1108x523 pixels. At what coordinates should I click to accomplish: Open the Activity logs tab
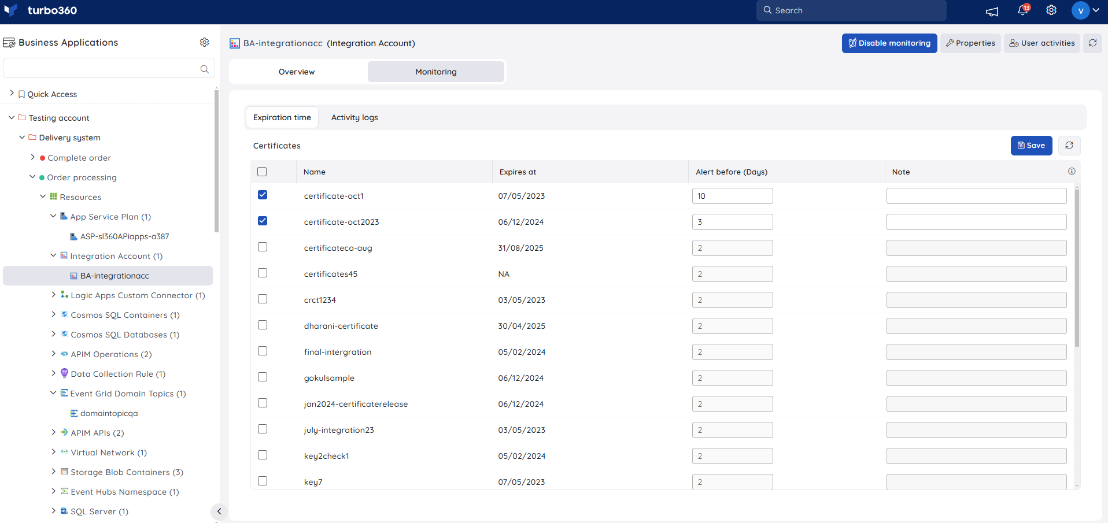click(x=354, y=117)
